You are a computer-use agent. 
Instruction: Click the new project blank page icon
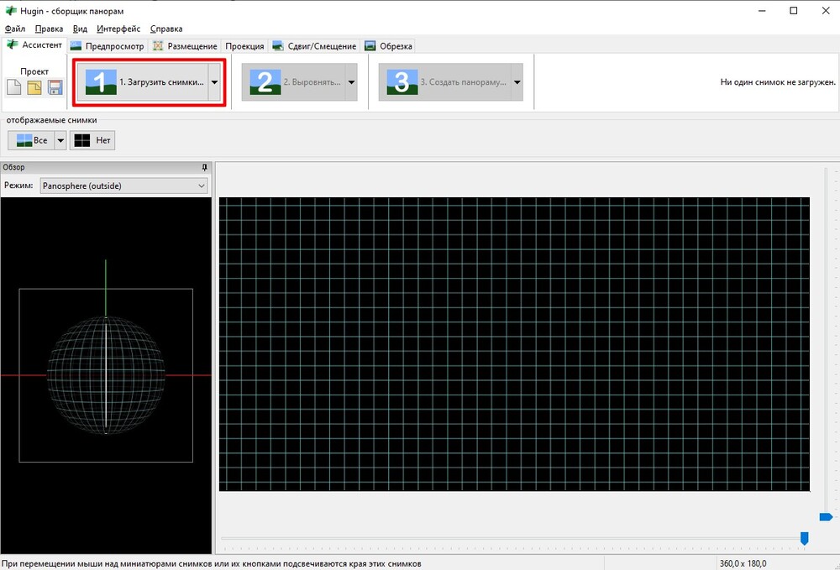click(14, 87)
